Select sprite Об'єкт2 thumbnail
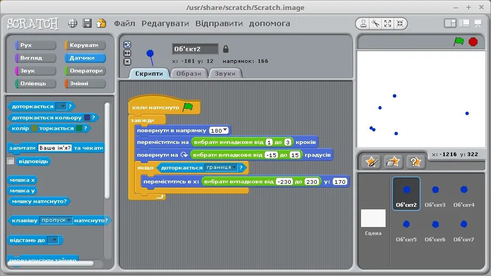 406,193
